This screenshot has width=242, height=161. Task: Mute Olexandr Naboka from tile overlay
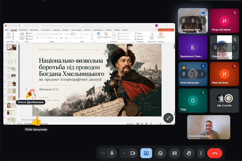(x=225, y=47)
